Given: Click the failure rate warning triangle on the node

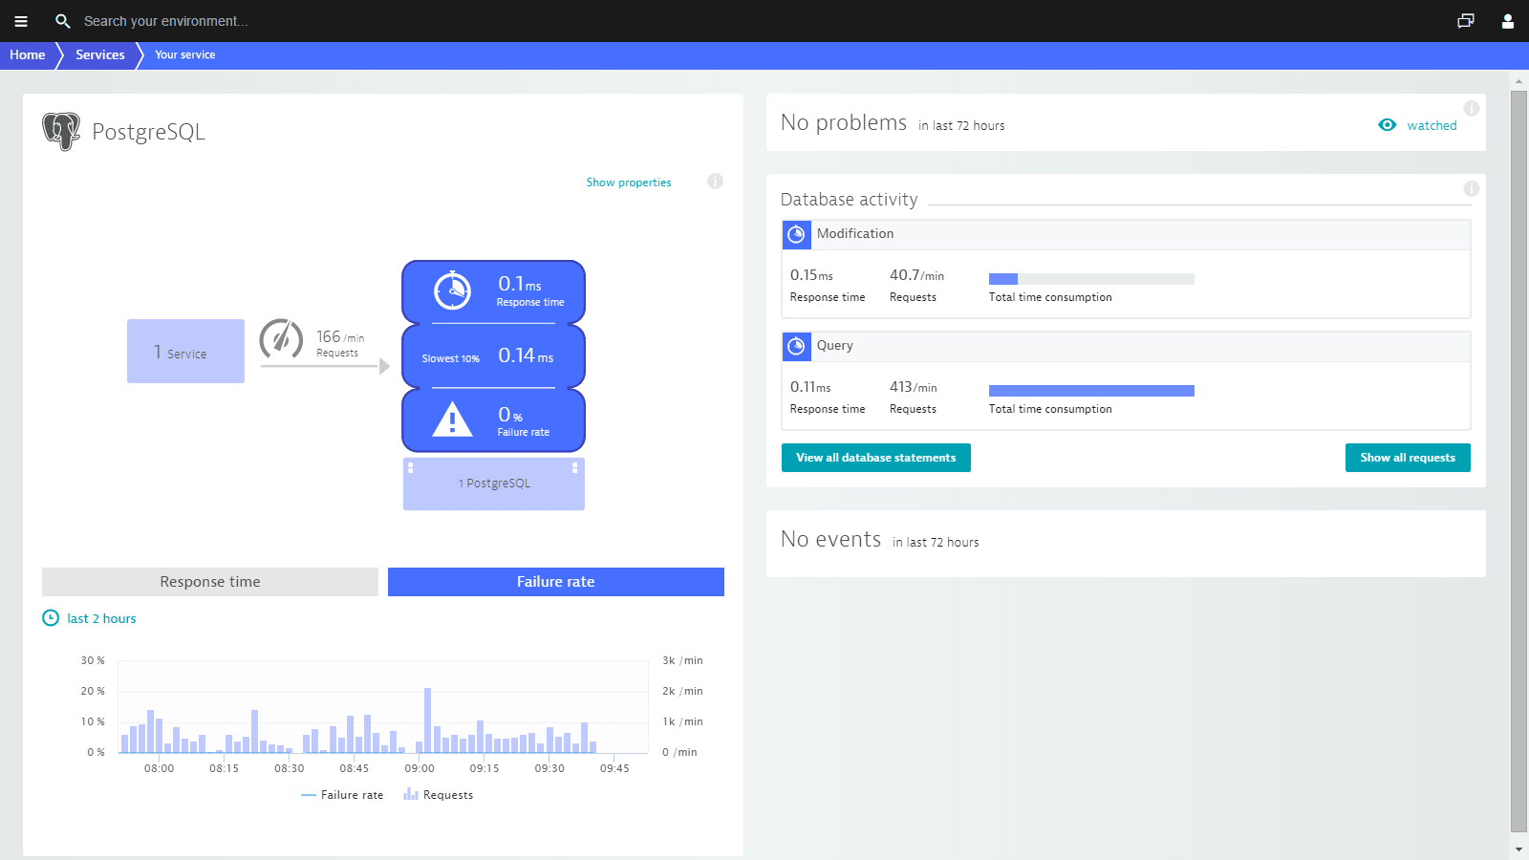Looking at the screenshot, I should [x=454, y=418].
